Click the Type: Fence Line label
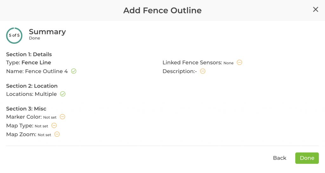The width and height of the screenshot is (325, 173). click(x=29, y=63)
